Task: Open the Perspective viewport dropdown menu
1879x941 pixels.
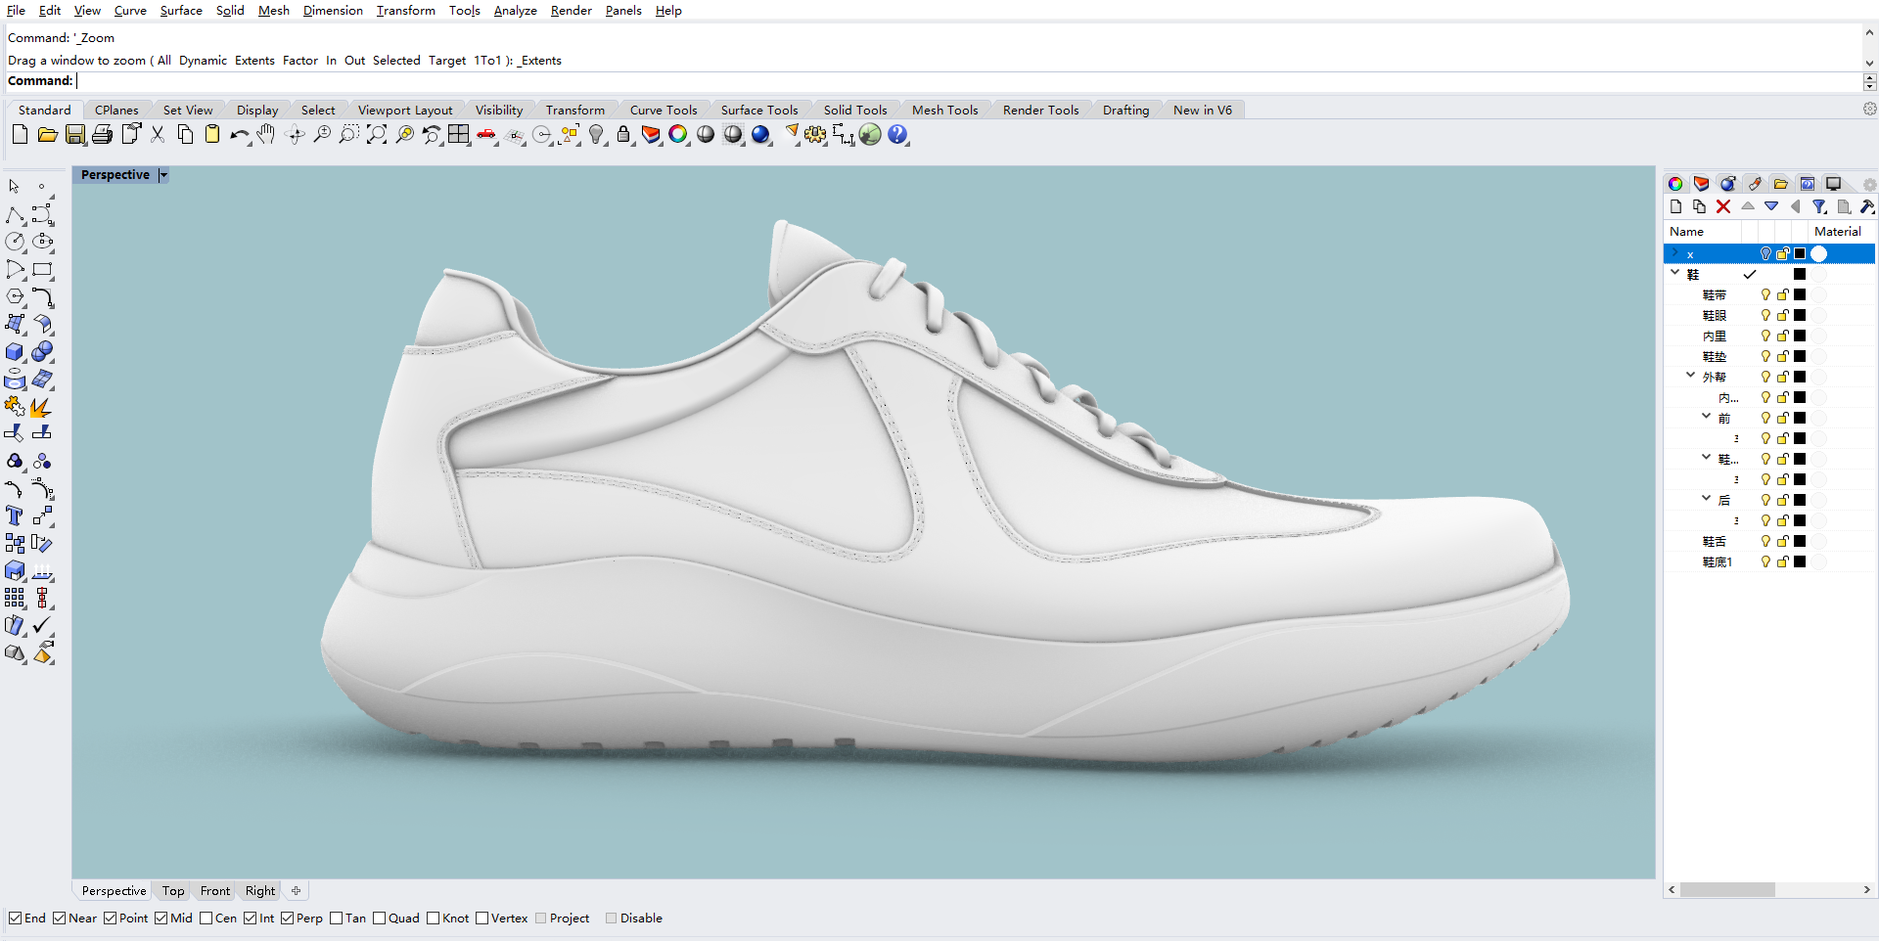Action: pos(164,174)
